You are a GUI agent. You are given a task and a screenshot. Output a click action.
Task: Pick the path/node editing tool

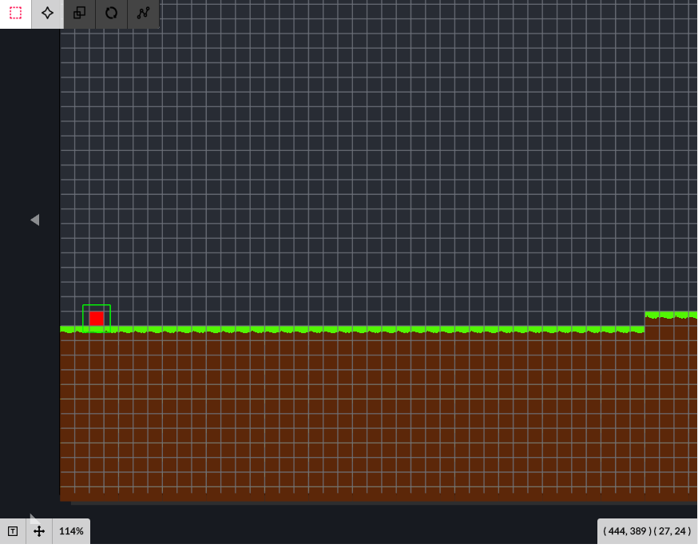(144, 14)
